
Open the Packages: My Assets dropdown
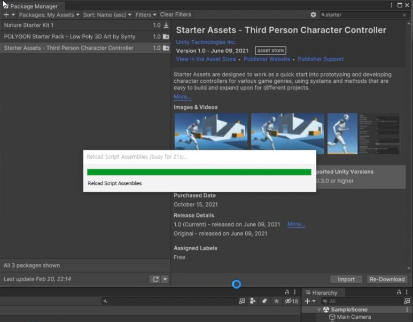[49, 15]
